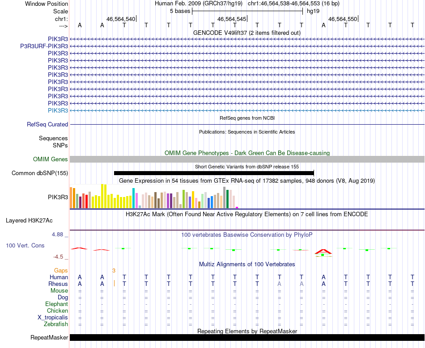This screenshot has width=425, height=348.
Task: Open '100 vertebrates Basewise Conservation by PhyloP' title
Action: pyautogui.click(x=246, y=235)
